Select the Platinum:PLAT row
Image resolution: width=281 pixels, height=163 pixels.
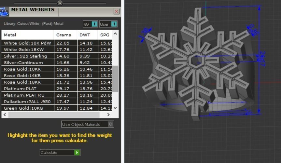57,88
